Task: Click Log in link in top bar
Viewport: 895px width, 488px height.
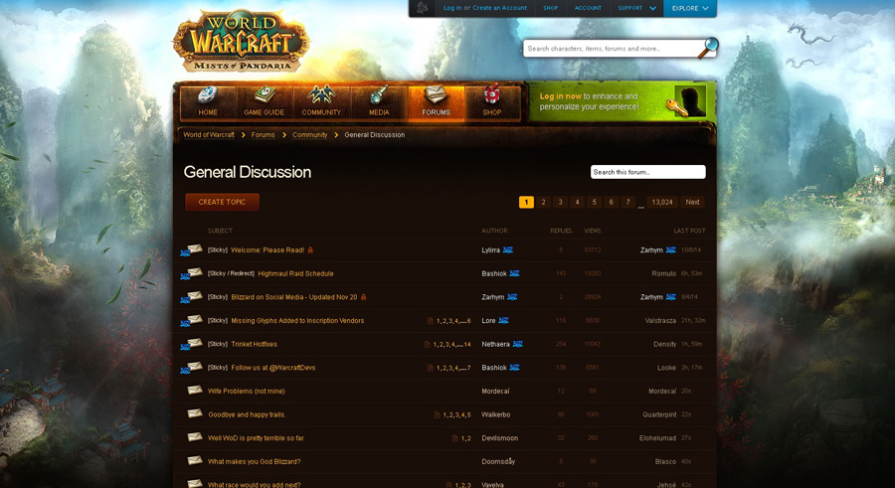Action: pos(452,8)
